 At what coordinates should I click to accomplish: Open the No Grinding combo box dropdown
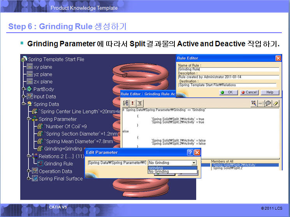[194, 163]
